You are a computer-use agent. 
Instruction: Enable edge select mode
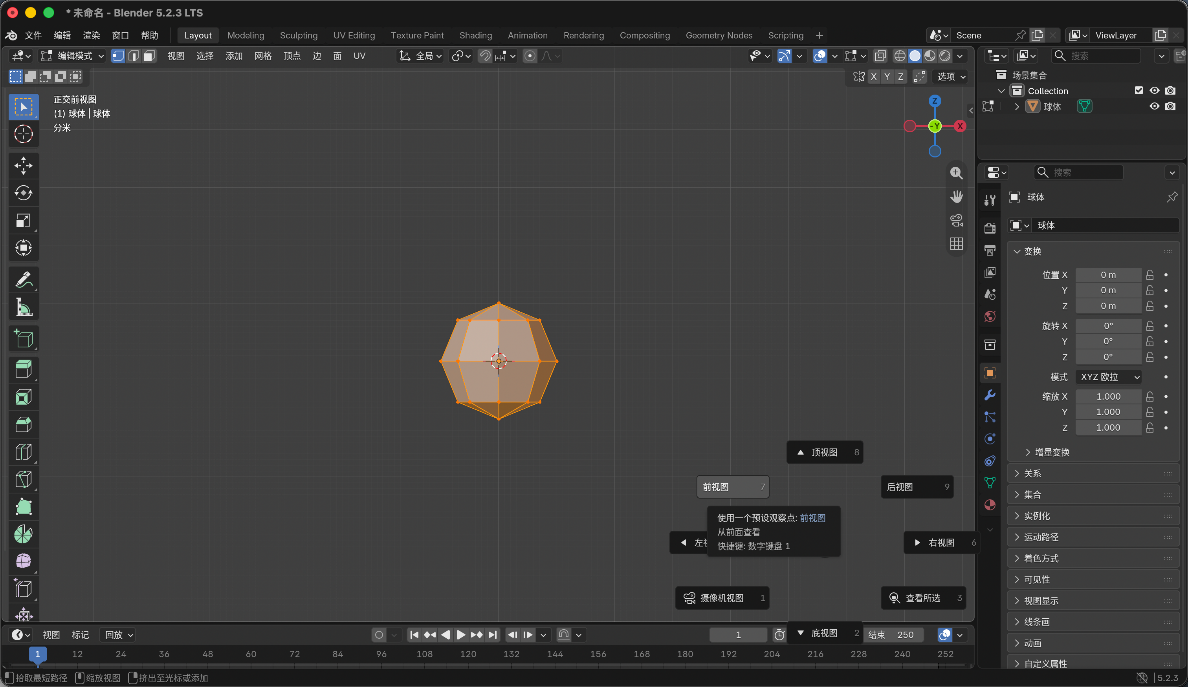click(134, 56)
